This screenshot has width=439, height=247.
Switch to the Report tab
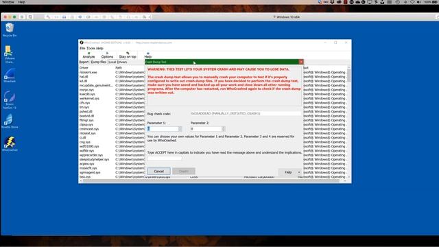click(84, 62)
